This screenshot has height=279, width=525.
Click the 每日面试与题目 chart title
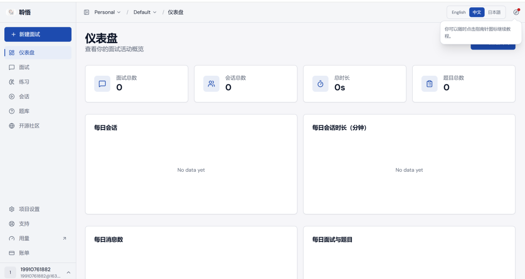tap(332, 240)
